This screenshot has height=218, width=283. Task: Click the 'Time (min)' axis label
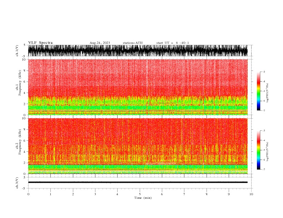143,198
